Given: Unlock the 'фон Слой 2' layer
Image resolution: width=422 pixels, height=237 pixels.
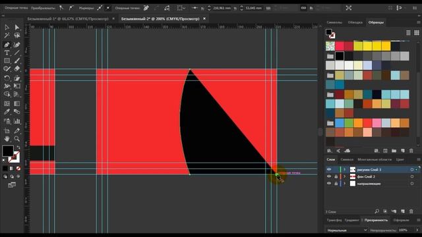Looking at the screenshot, I should coord(336,176).
